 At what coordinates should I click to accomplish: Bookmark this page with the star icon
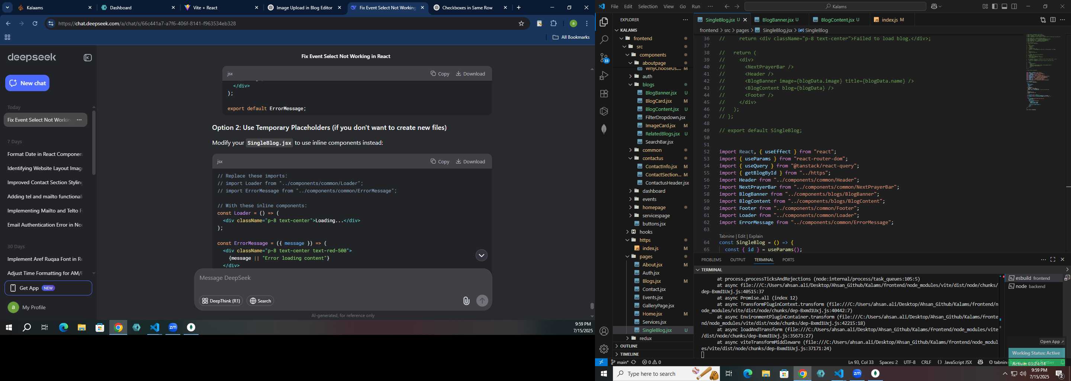(521, 24)
